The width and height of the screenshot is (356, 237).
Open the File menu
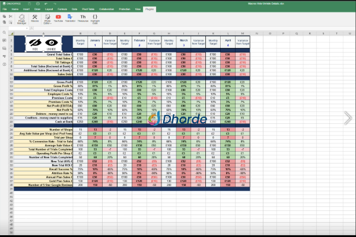5,9
